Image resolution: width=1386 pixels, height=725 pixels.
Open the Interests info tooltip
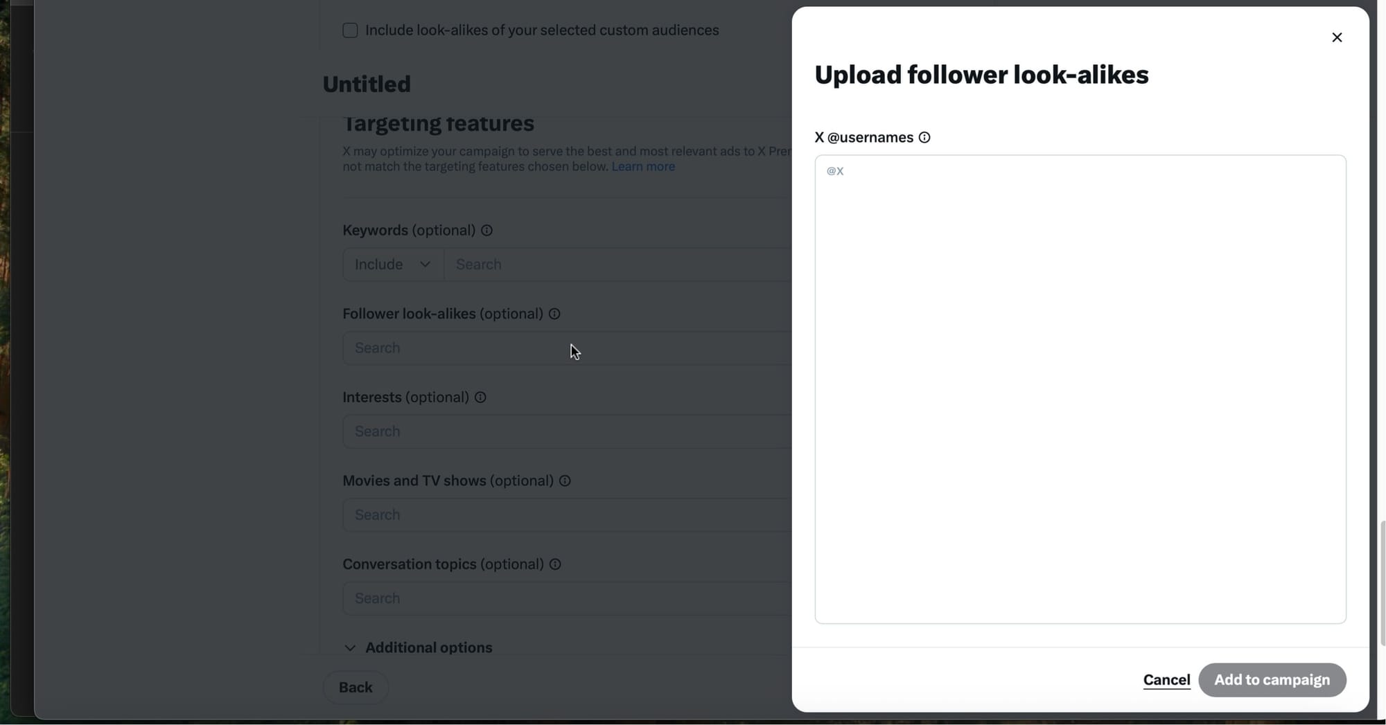[481, 397]
